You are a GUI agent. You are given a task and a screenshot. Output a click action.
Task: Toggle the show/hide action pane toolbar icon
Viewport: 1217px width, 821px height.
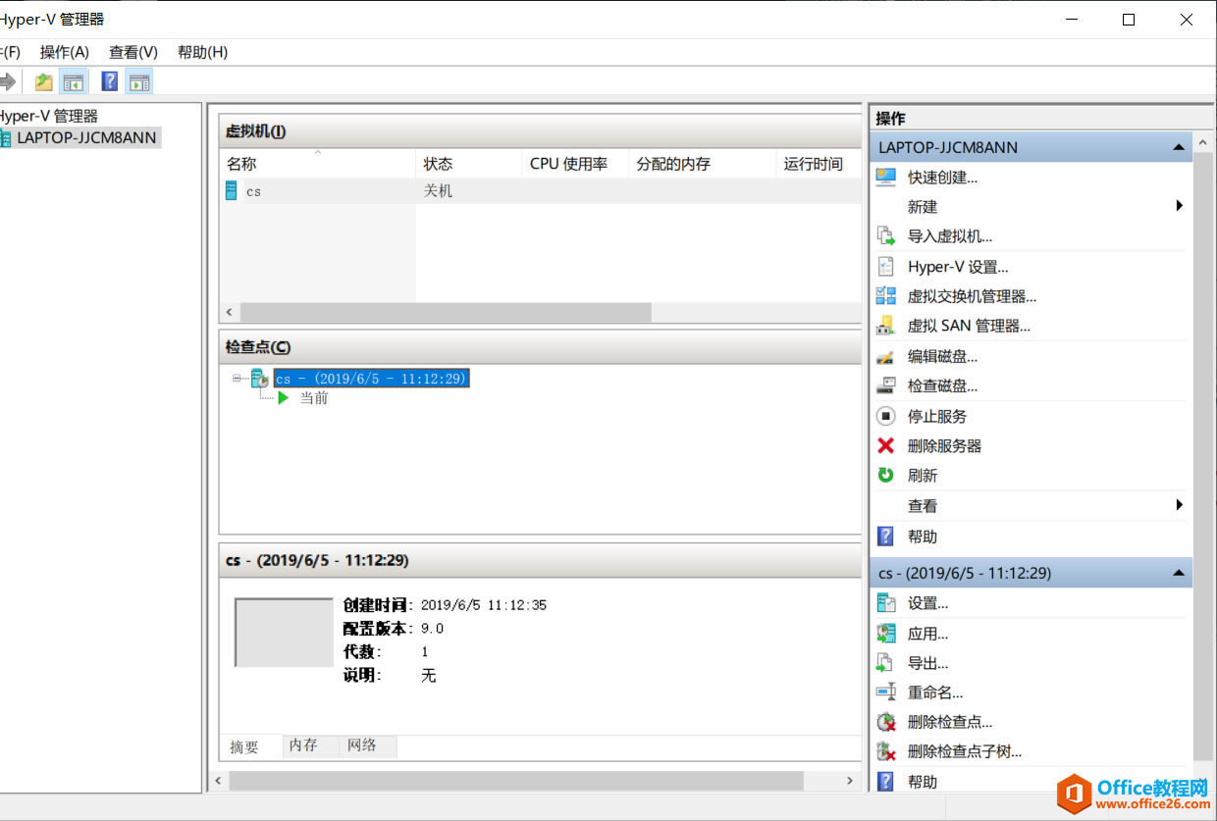click(139, 81)
